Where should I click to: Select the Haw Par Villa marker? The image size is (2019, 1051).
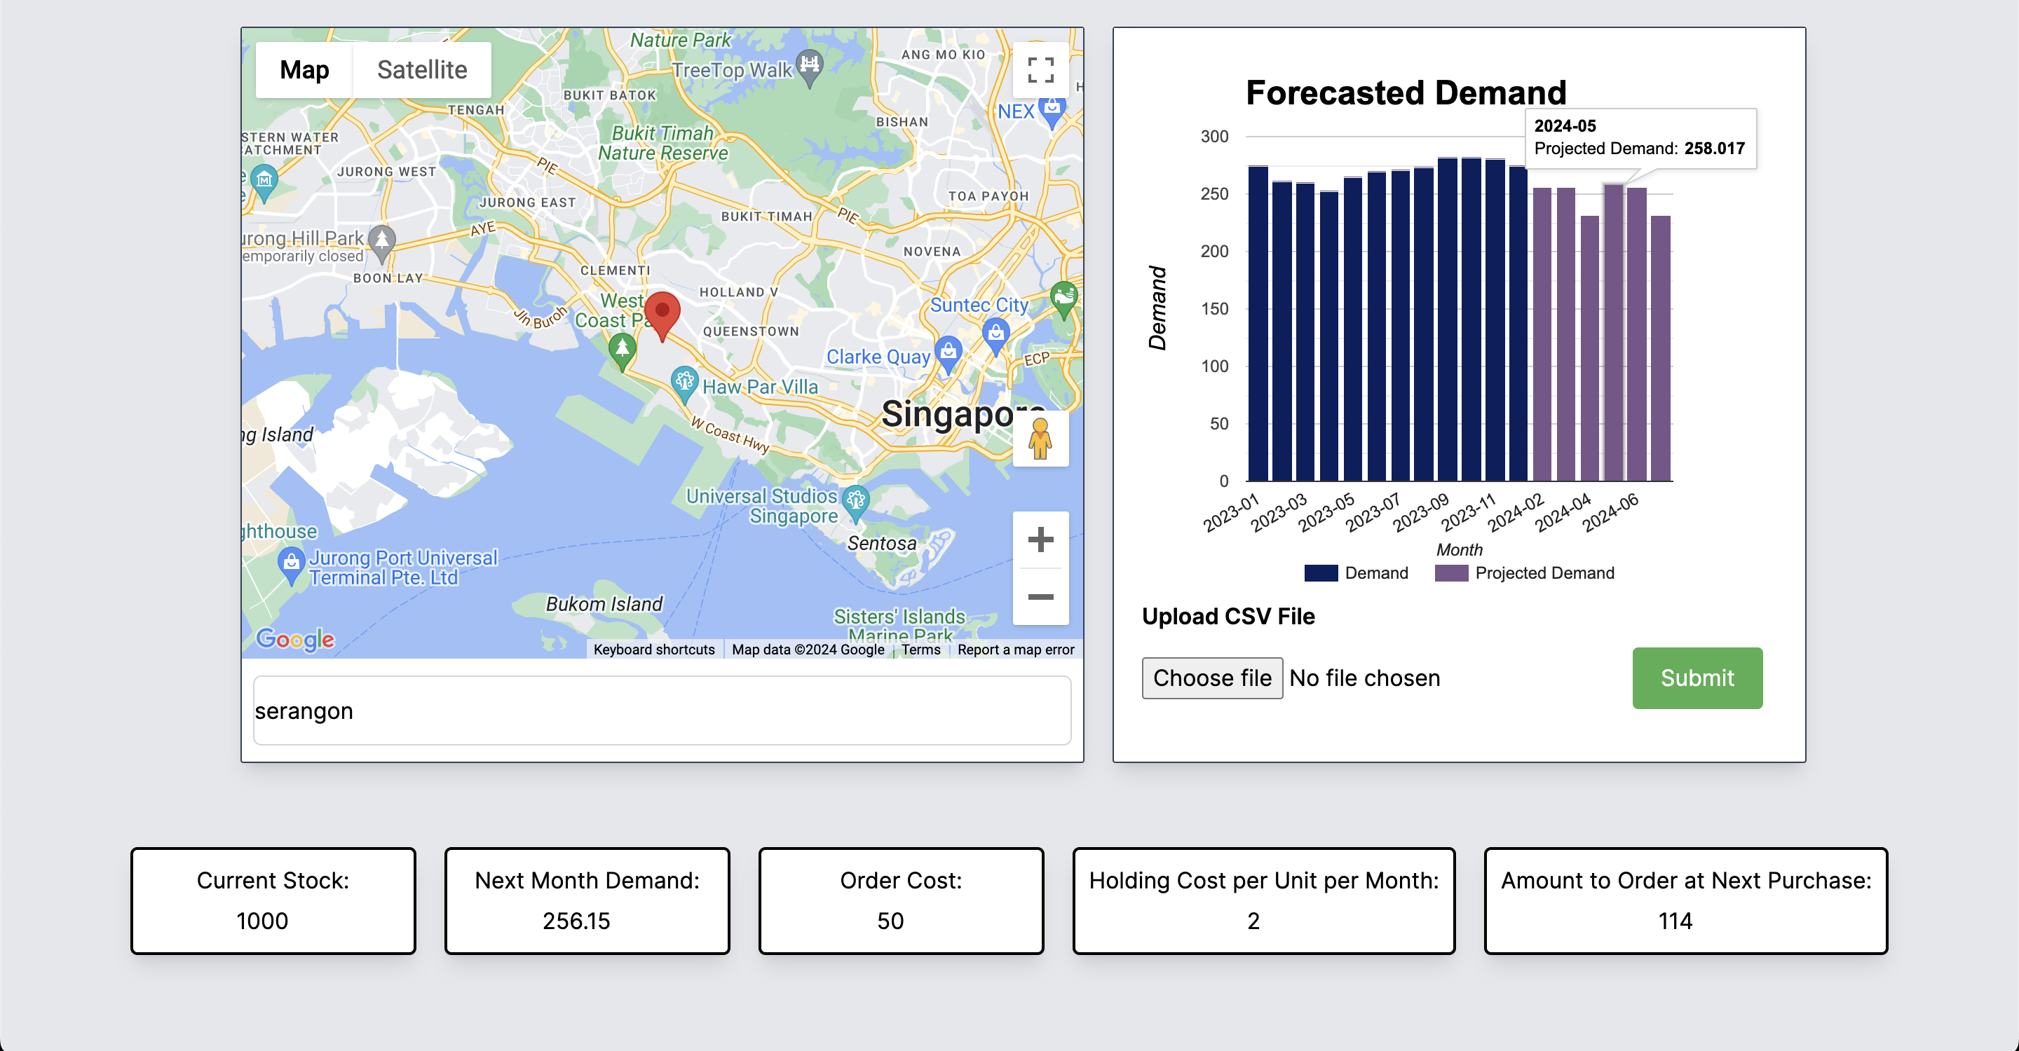[684, 382]
